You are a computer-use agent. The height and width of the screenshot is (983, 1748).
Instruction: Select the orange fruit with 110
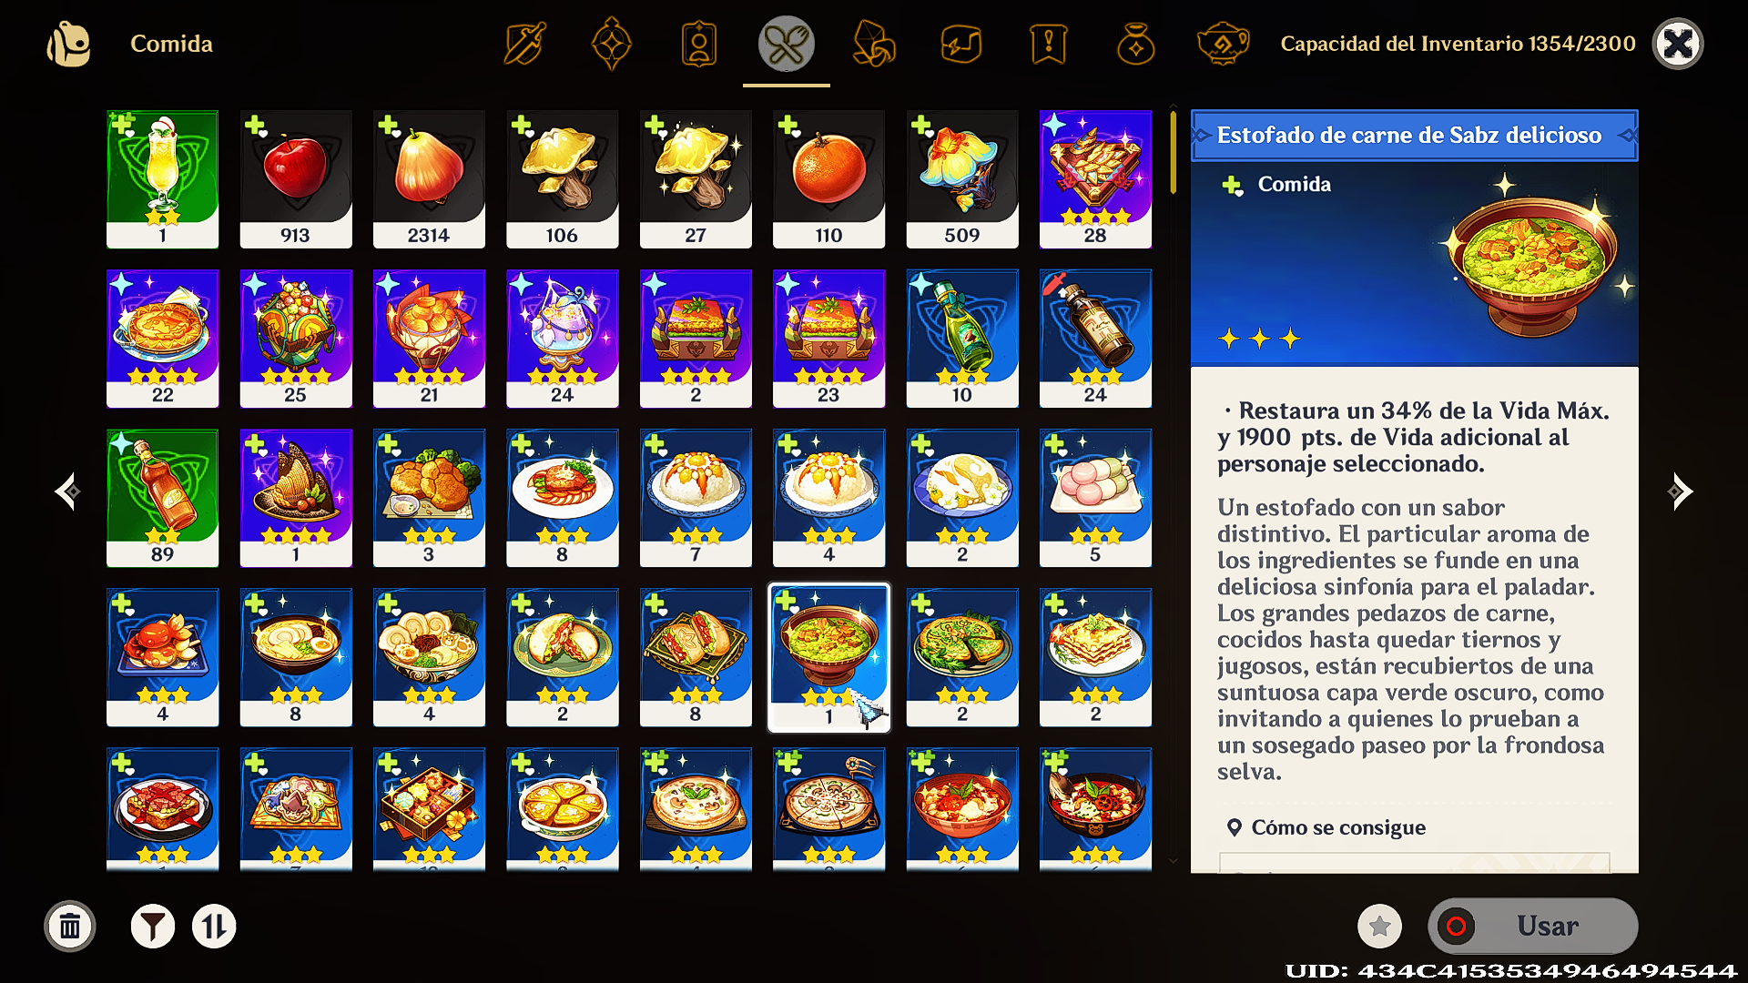pos(828,179)
